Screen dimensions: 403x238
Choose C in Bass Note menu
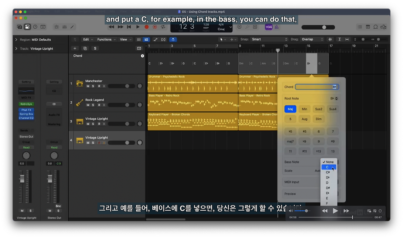(328, 167)
